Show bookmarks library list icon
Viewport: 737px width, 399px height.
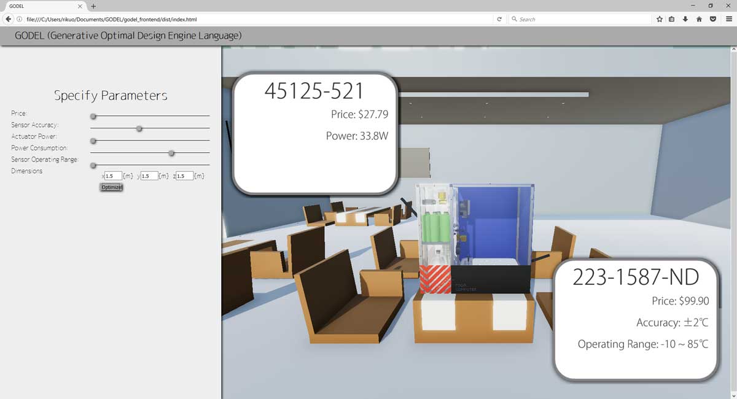[x=672, y=19]
